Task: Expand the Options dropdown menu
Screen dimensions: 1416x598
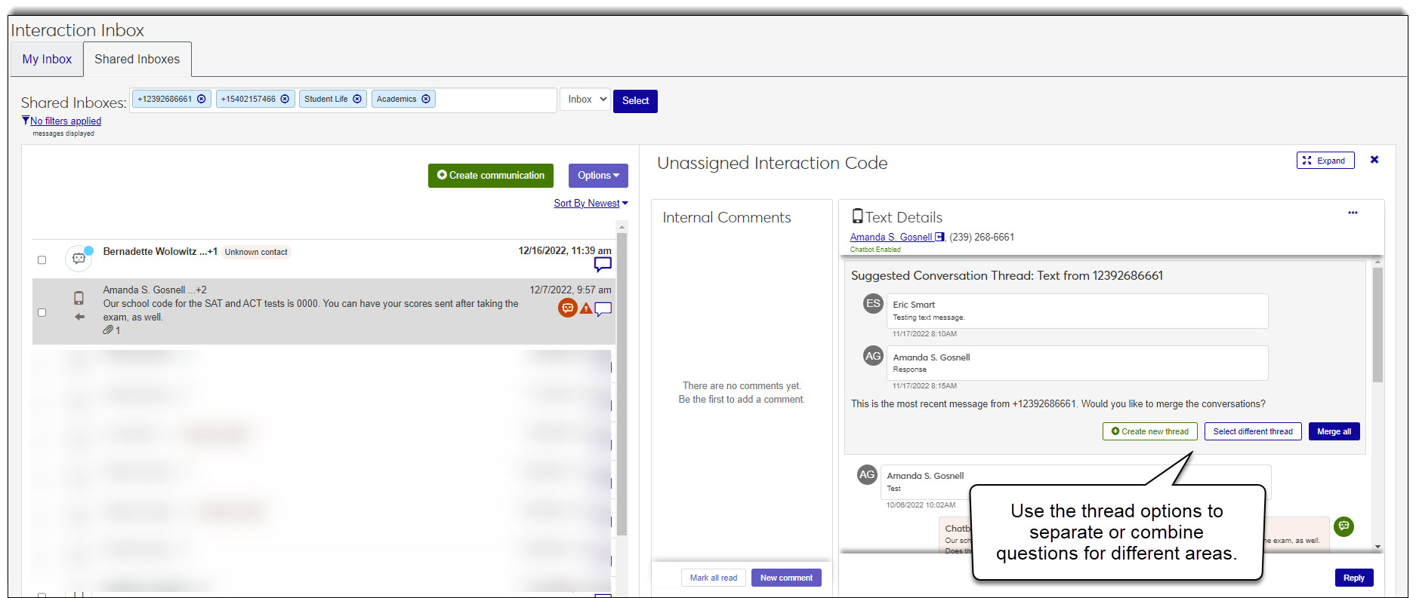Action: [598, 176]
